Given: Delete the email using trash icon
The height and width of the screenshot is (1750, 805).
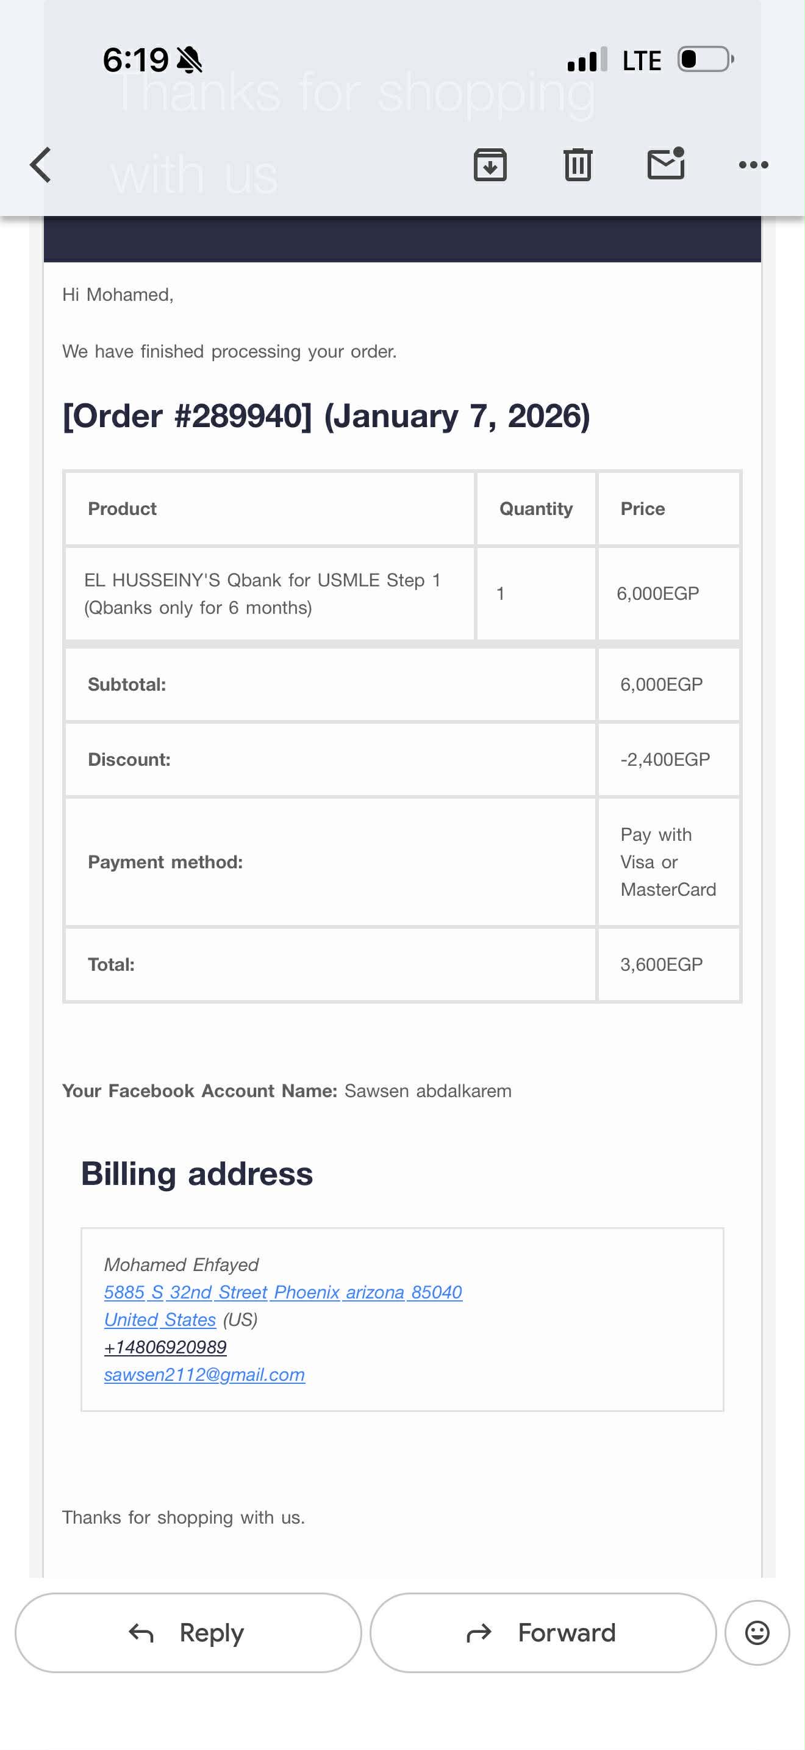Looking at the screenshot, I should [578, 165].
